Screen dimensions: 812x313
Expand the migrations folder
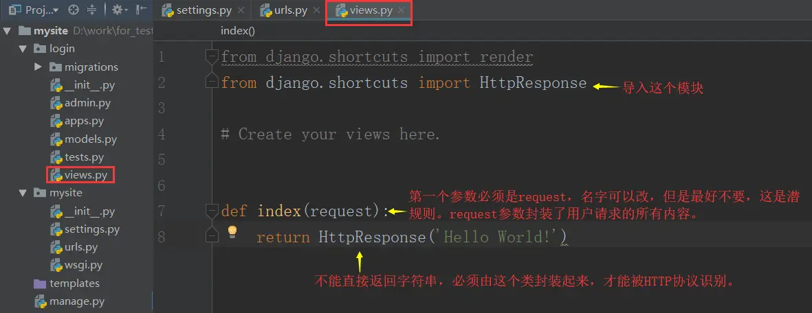[x=38, y=67]
